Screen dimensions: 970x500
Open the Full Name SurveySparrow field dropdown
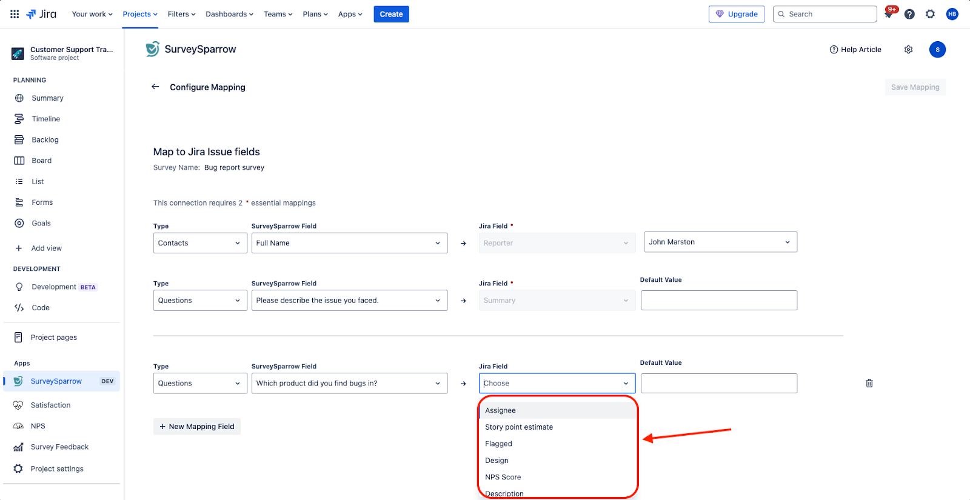[x=349, y=243]
